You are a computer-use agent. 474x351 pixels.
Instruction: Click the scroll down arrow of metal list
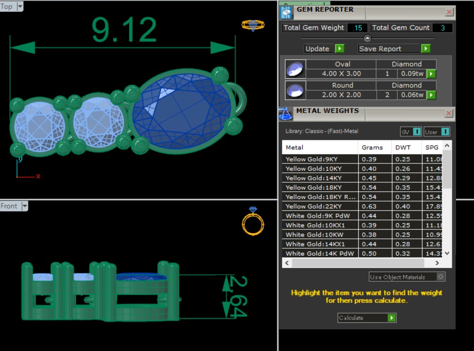click(447, 253)
